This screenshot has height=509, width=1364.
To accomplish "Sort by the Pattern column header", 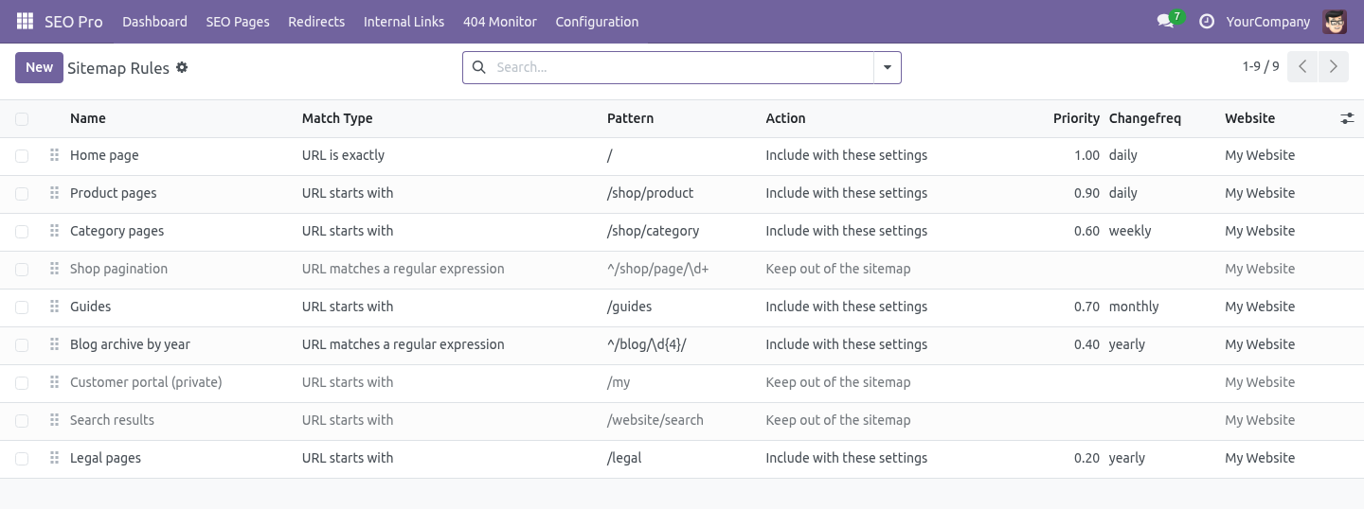I will [630, 118].
